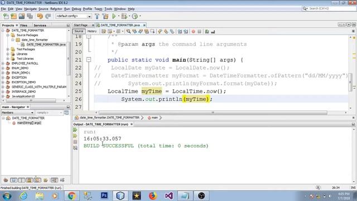The width and height of the screenshot is (357, 201).
Task: Open Google Chrome from the taskbar
Action: pyautogui.click(x=71, y=196)
